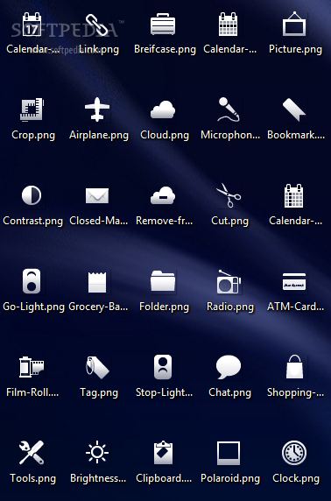Select the grid calendar icon beside Picture.png
The height and width of the screenshot is (501, 331).
(x=229, y=25)
